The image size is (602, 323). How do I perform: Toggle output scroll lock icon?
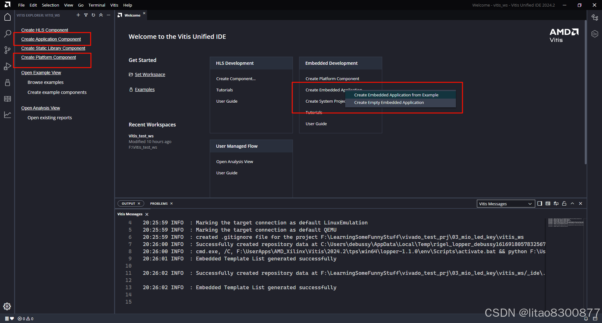point(564,203)
